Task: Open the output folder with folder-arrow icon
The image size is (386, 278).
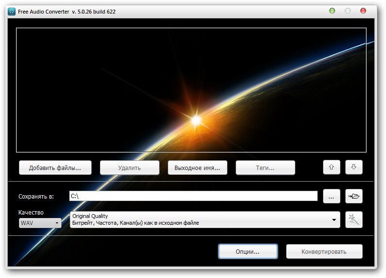Action: pyautogui.click(x=354, y=196)
